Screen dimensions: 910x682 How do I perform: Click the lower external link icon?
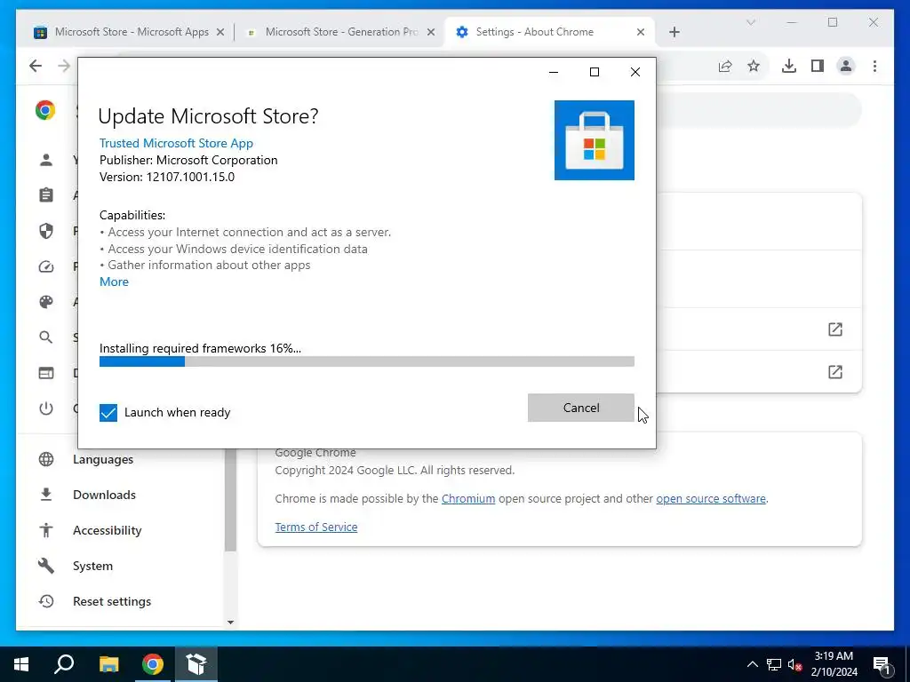pyautogui.click(x=834, y=372)
